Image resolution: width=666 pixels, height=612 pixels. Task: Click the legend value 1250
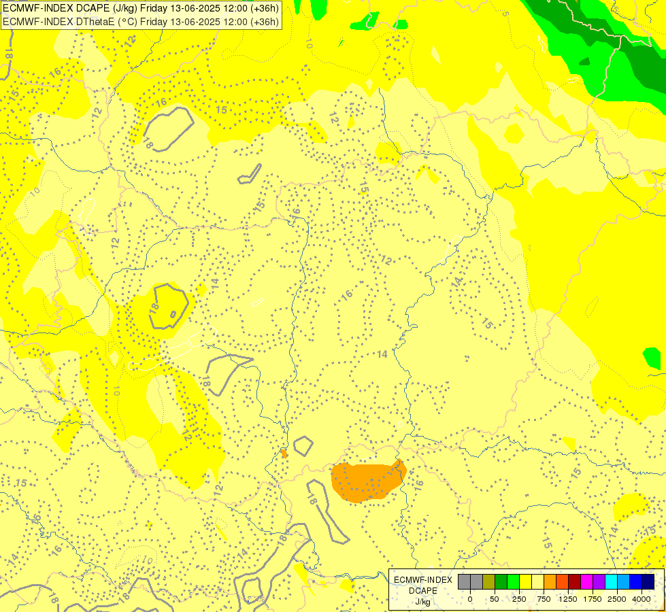[x=568, y=599]
